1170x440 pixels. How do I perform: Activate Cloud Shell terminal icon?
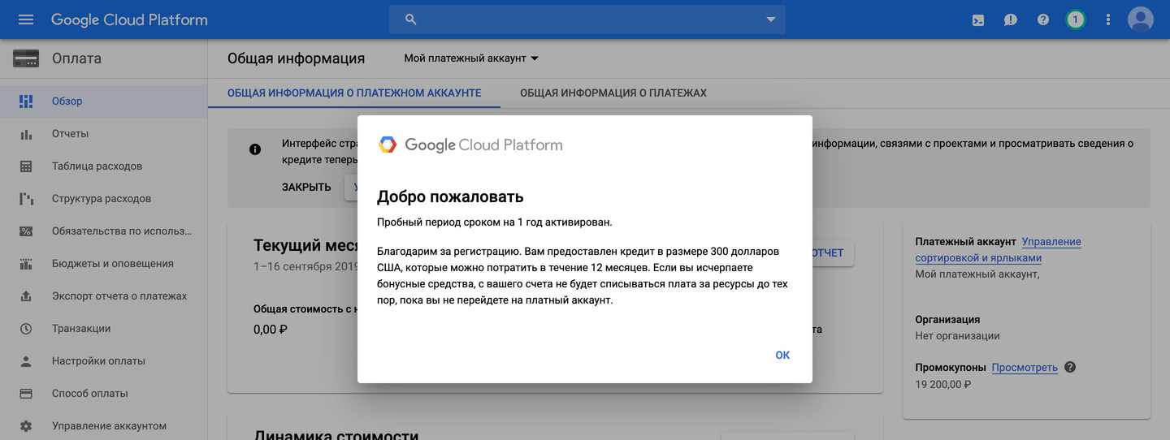click(x=978, y=19)
